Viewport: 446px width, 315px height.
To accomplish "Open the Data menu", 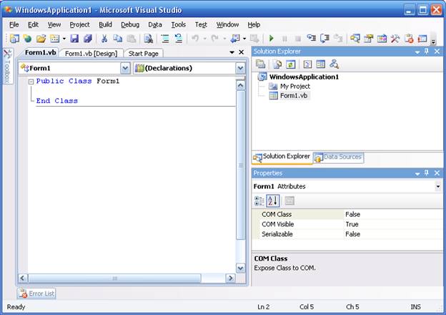I will pyautogui.click(x=155, y=25).
